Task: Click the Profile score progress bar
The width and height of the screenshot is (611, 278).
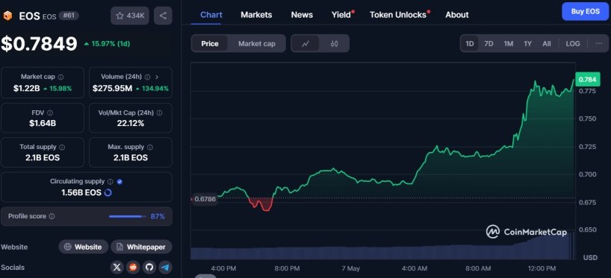Action: point(126,216)
